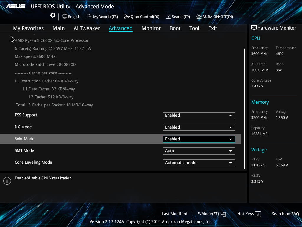Open the Boot tab
Image resolution: width=302 pixels, height=227 pixels.
tap(175, 28)
